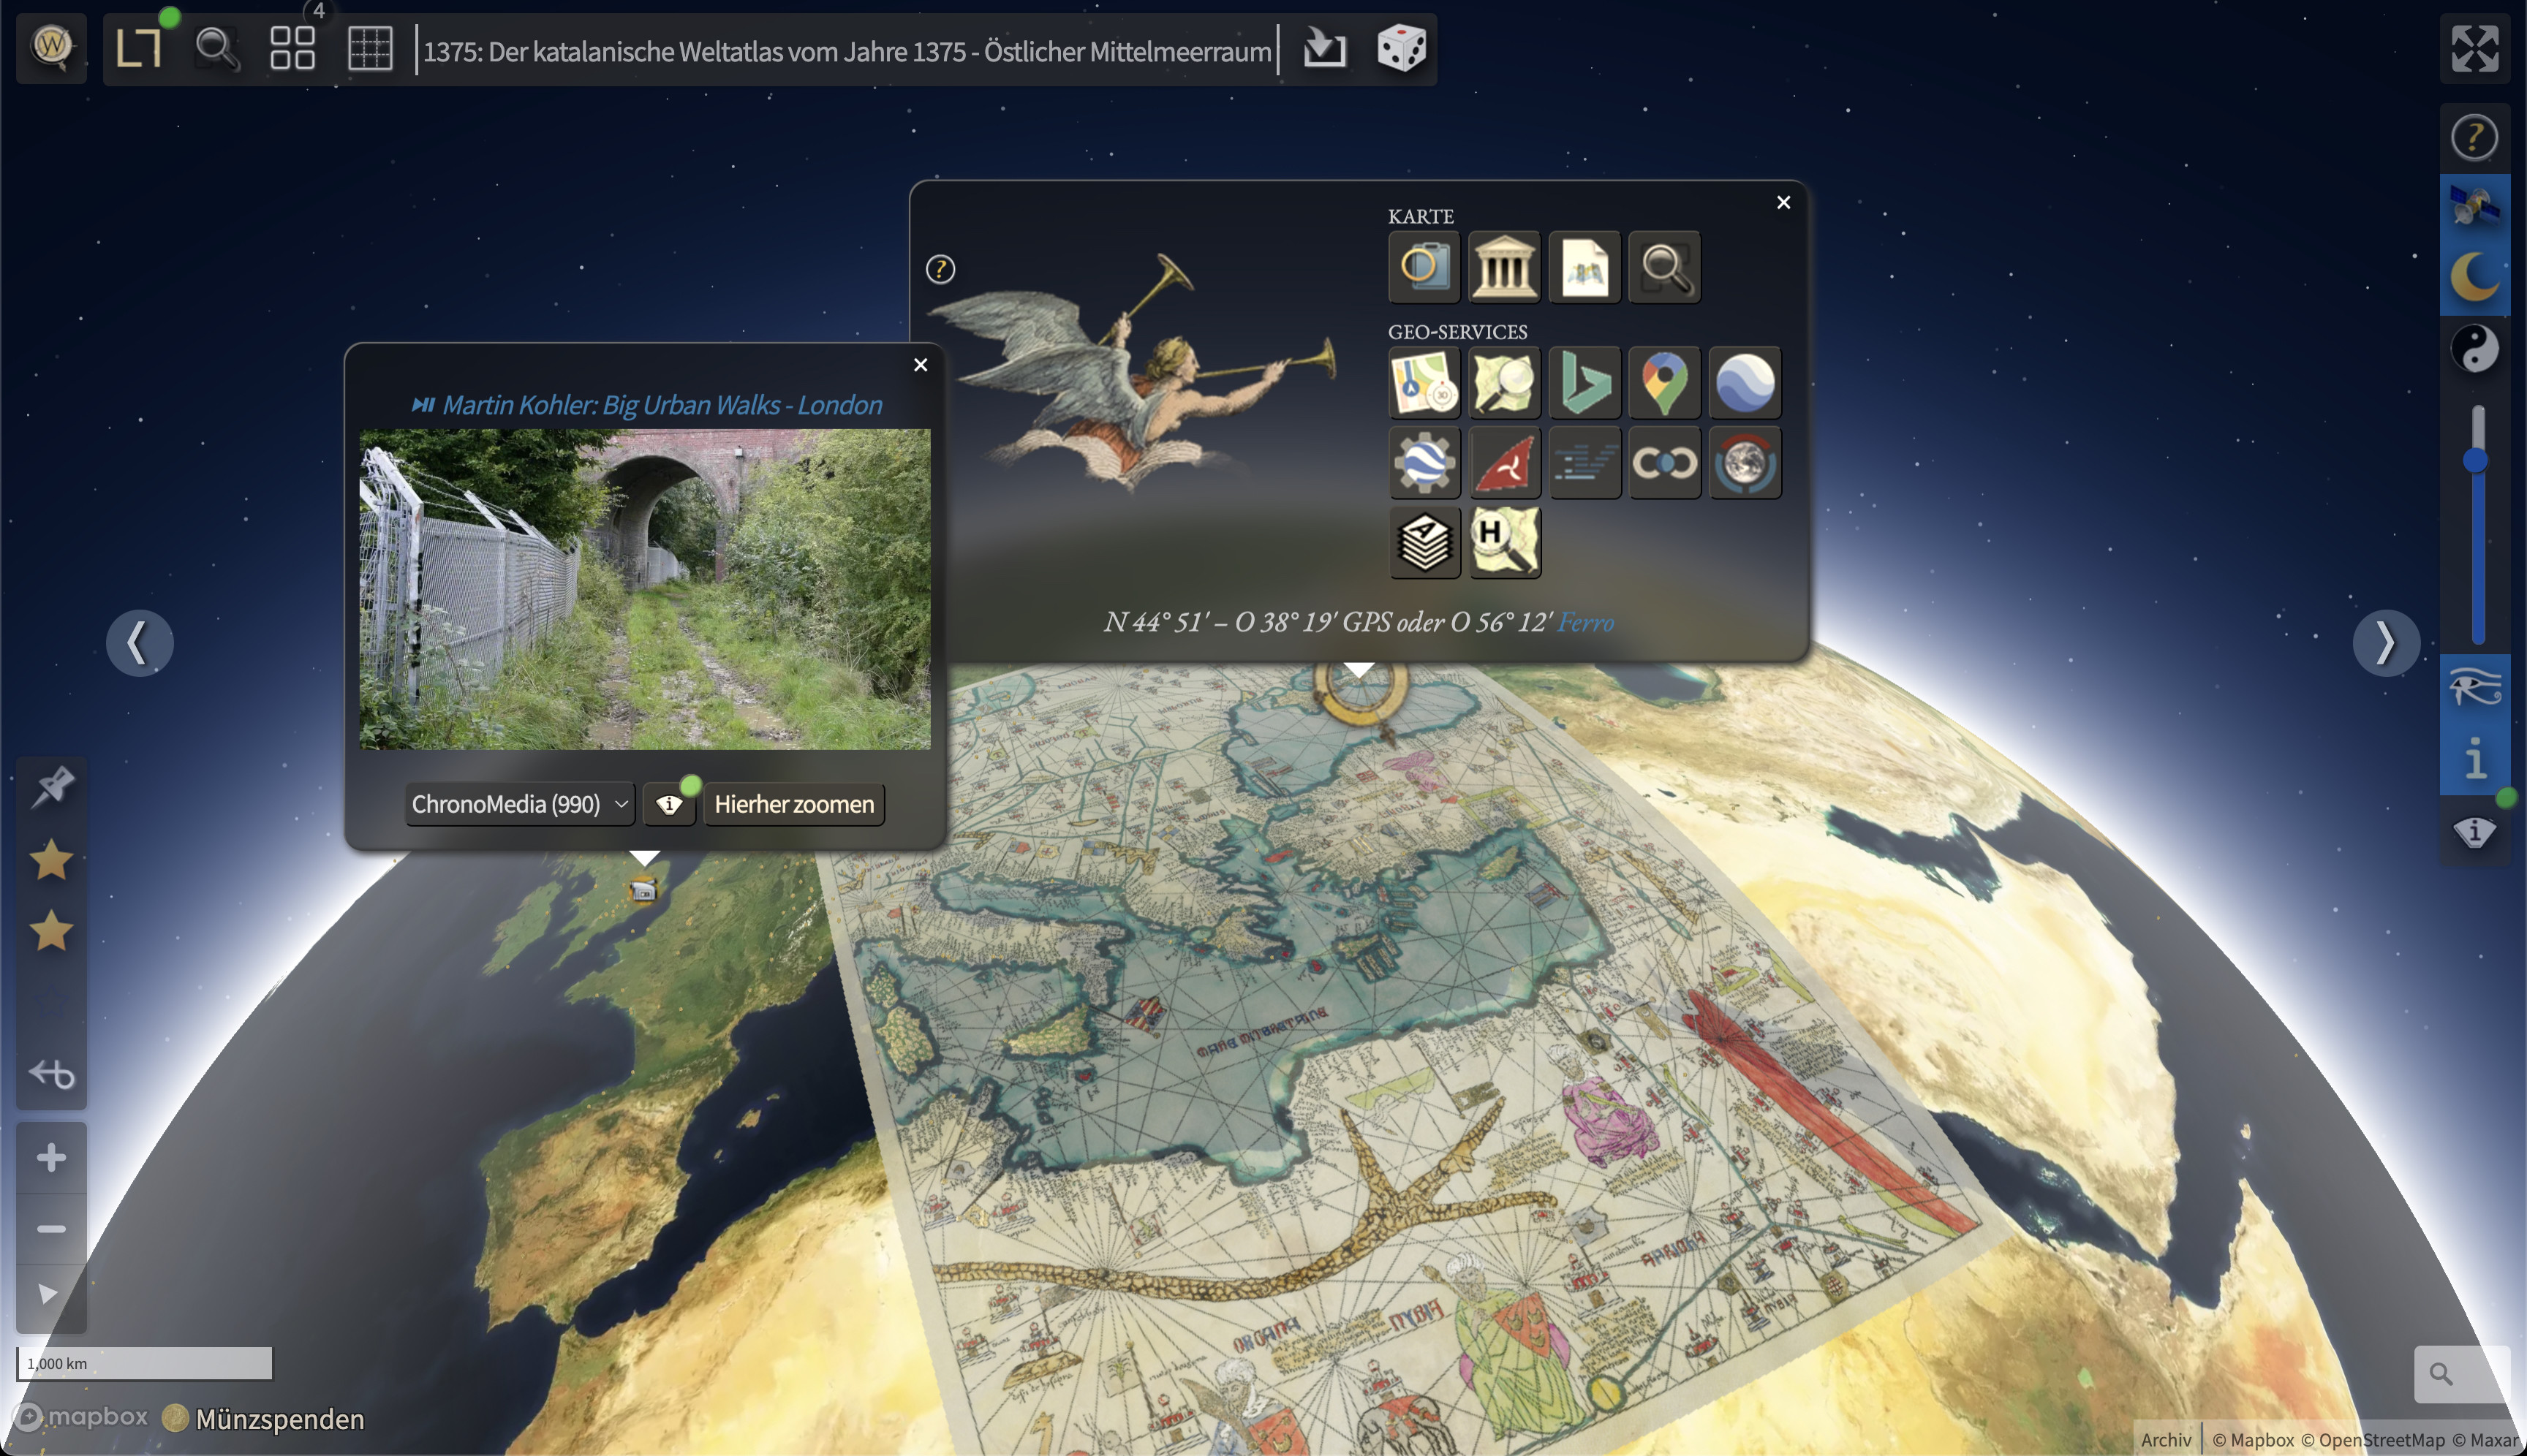Open the museum library source icon
Viewport: 2527px width, 1456px height.
[x=1503, y=267]
